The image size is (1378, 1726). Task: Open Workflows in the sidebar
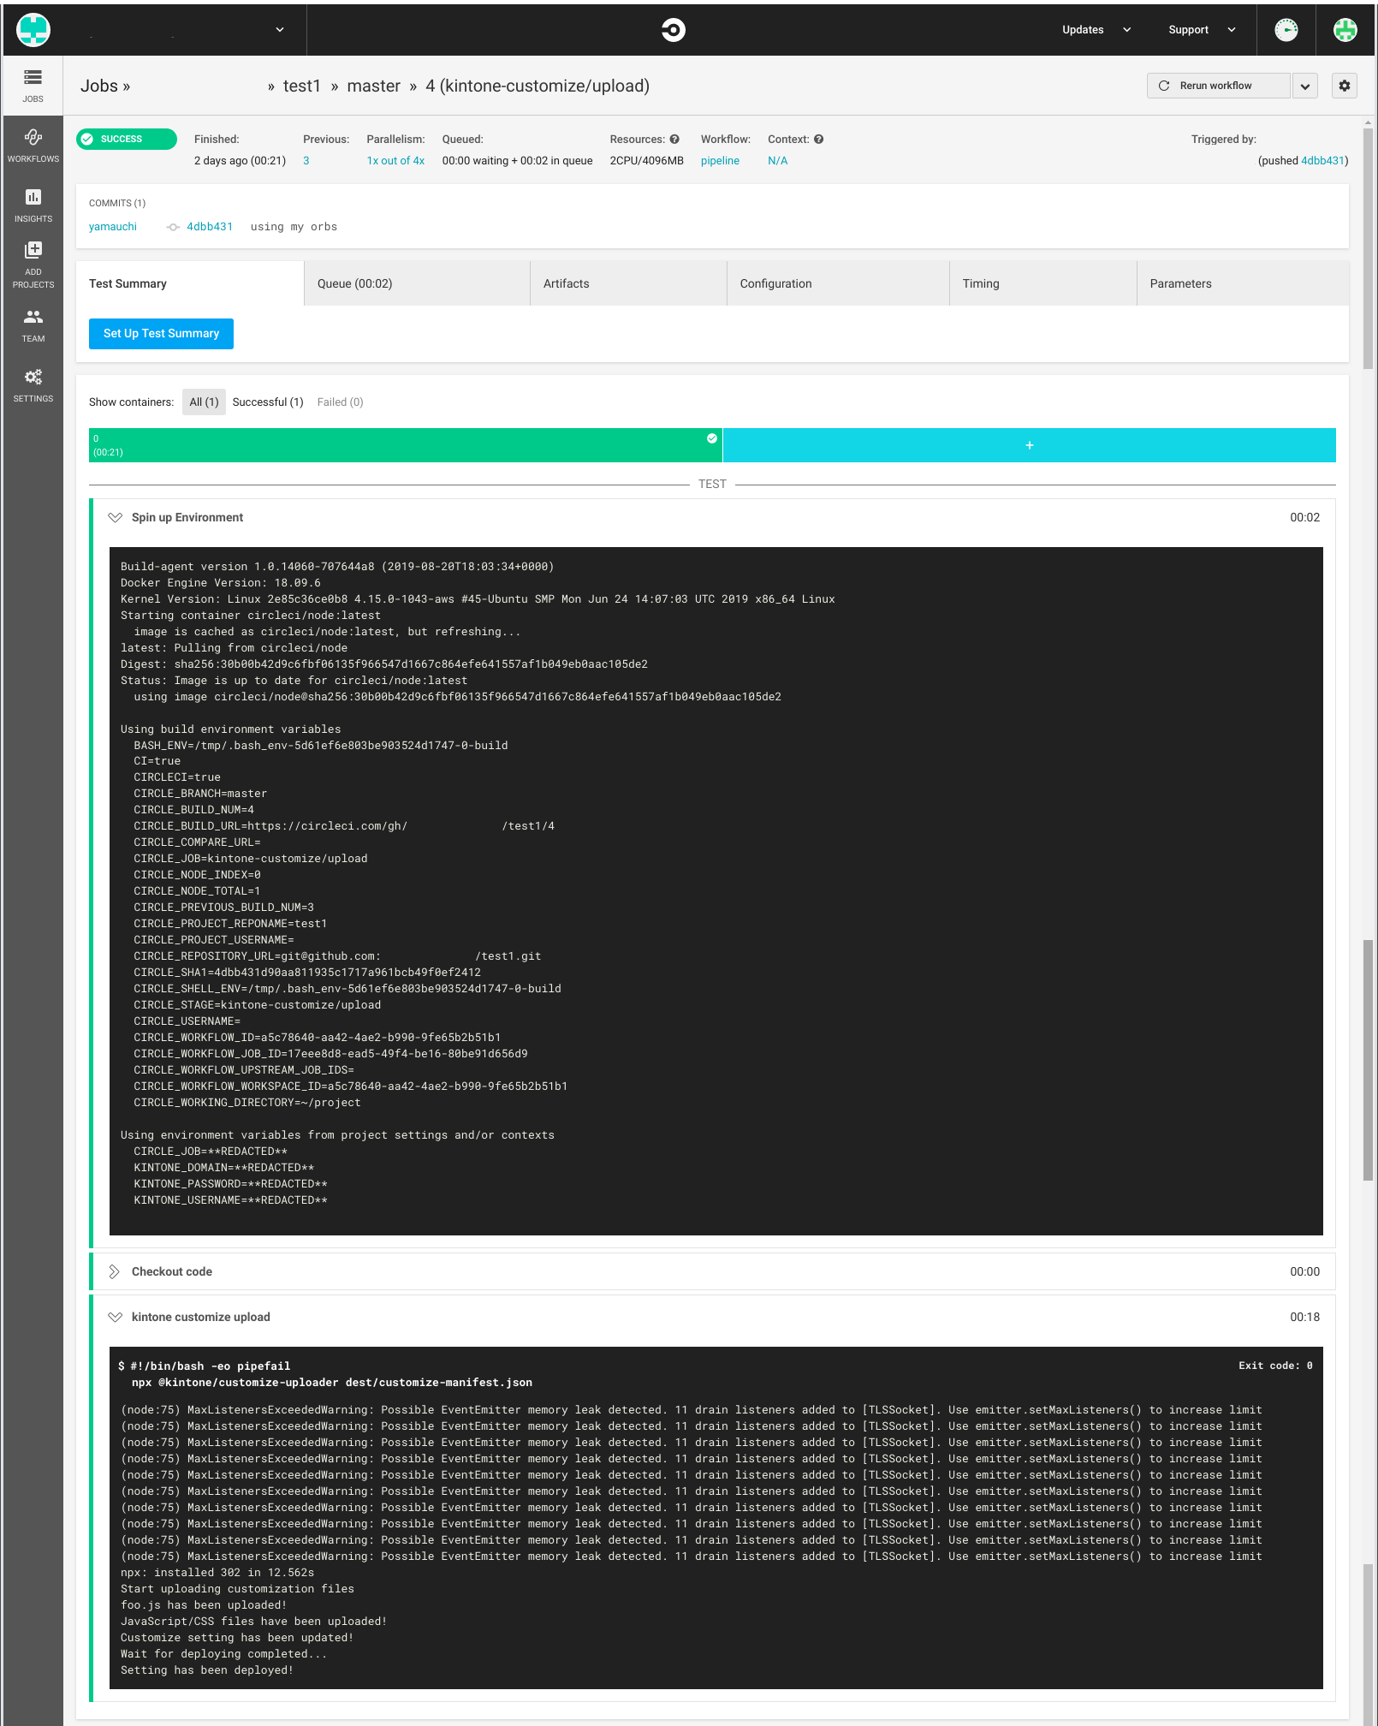(33, 146)
